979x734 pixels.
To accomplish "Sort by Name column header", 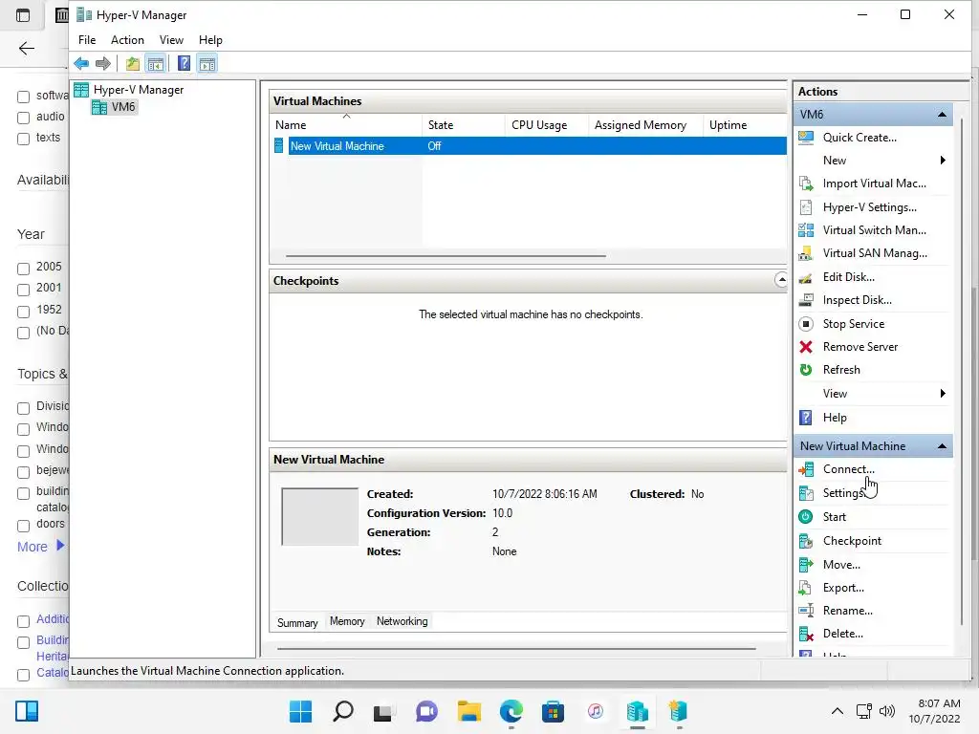I will coord(346,125).
